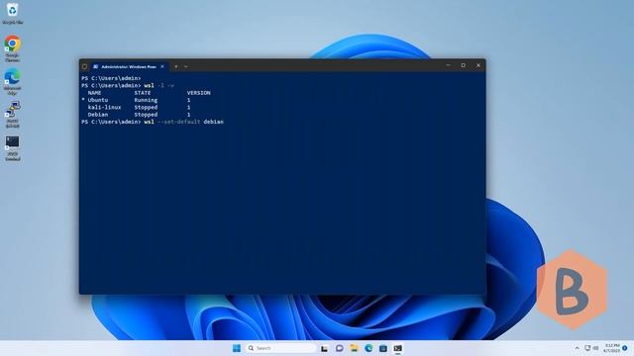
Task: Click the taskbar Search box
Action: click(x=280, y=348)
